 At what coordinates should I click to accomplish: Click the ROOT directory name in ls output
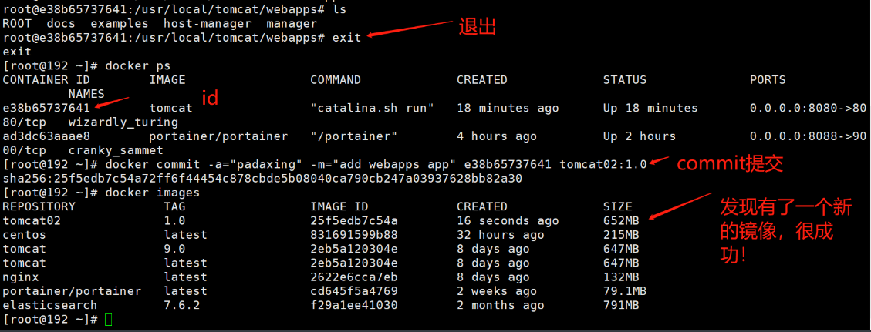click(17, 24)
